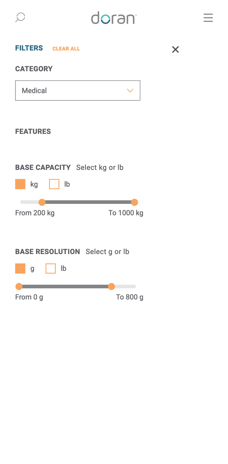Click the orange dropdown chevron arrow
The image size is (228, 464).
(130, 90)
